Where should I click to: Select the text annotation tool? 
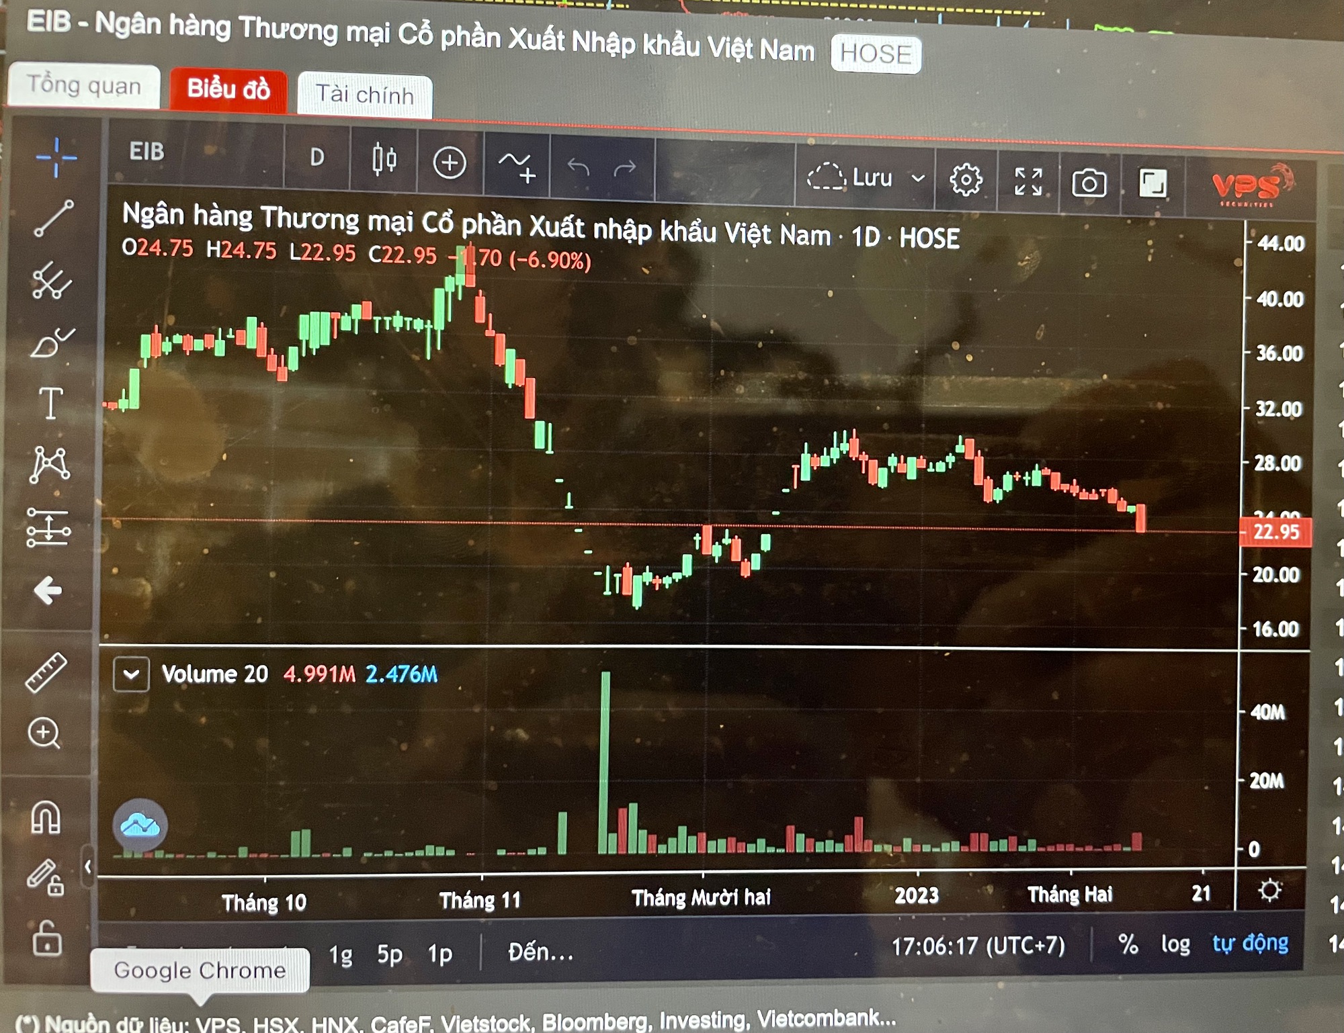coord(50,403)
